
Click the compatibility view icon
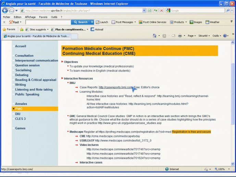(x=149, y=11)
